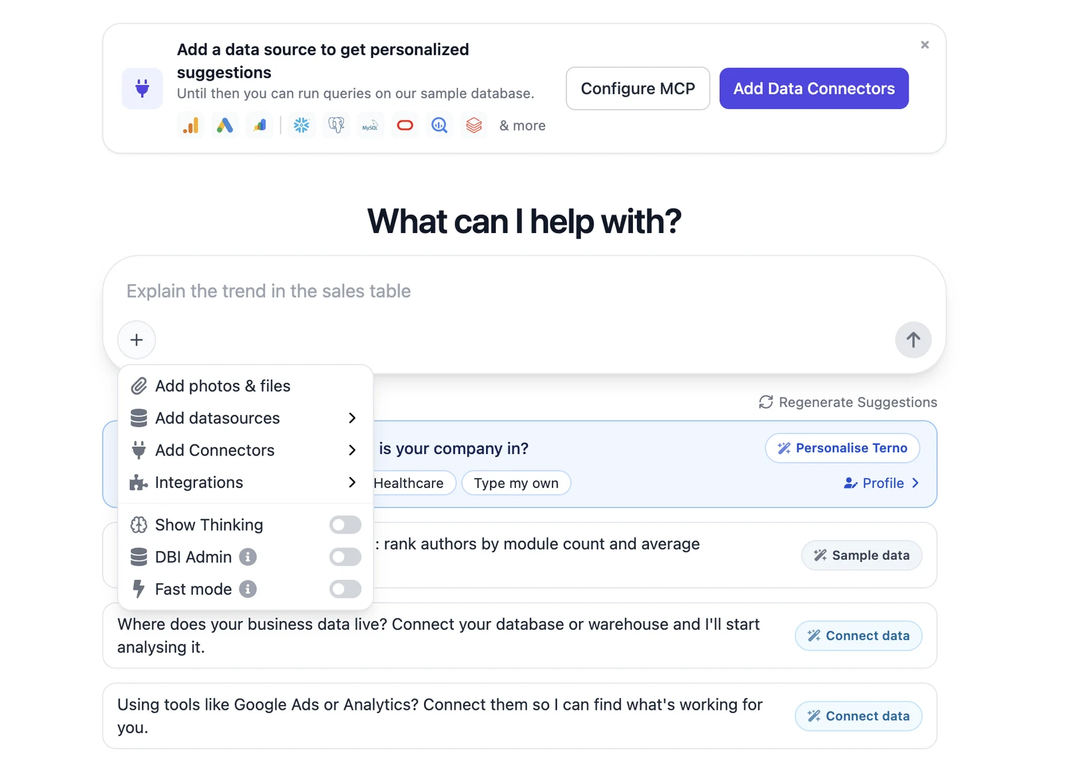Screen dimensions: 1065x775
Task: Click the Google Marketing Platform icon
Action: [x=260, y=125]
